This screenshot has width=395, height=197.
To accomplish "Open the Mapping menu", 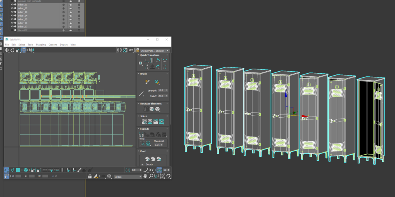I will (41, 45).
